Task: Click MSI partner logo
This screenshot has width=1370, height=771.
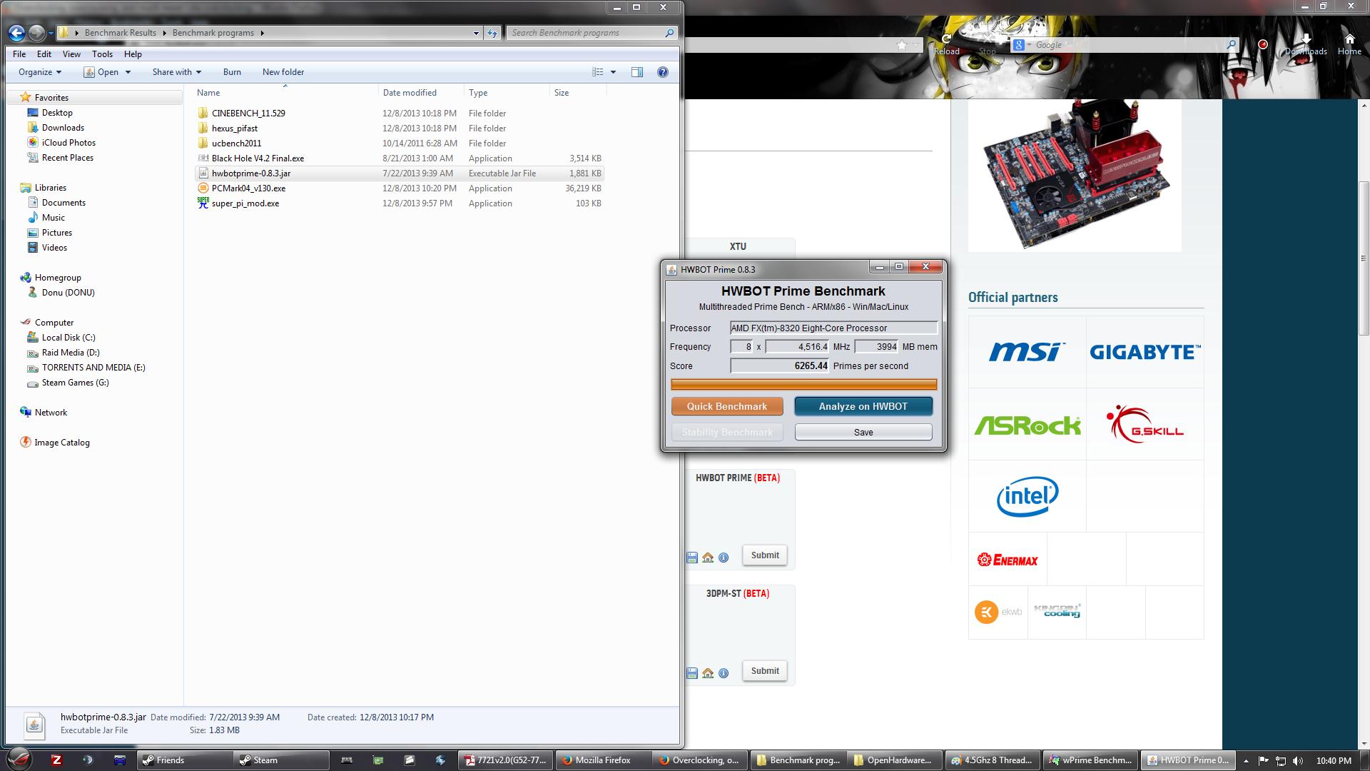Action: click(x=1027, y=352)
